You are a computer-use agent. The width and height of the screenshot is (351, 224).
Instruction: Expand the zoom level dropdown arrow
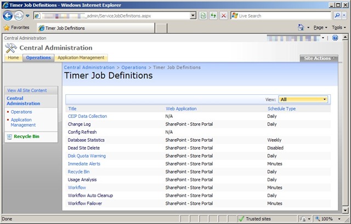click(x=339, y=219)
